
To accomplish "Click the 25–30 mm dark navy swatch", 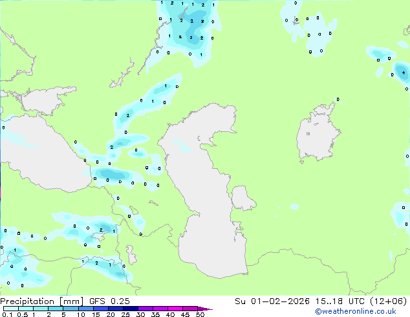I will click(130, 309).
